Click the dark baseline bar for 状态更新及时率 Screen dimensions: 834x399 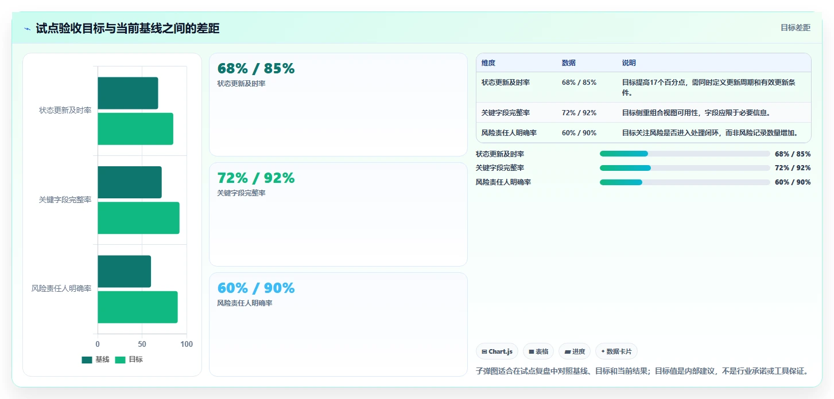128,93
